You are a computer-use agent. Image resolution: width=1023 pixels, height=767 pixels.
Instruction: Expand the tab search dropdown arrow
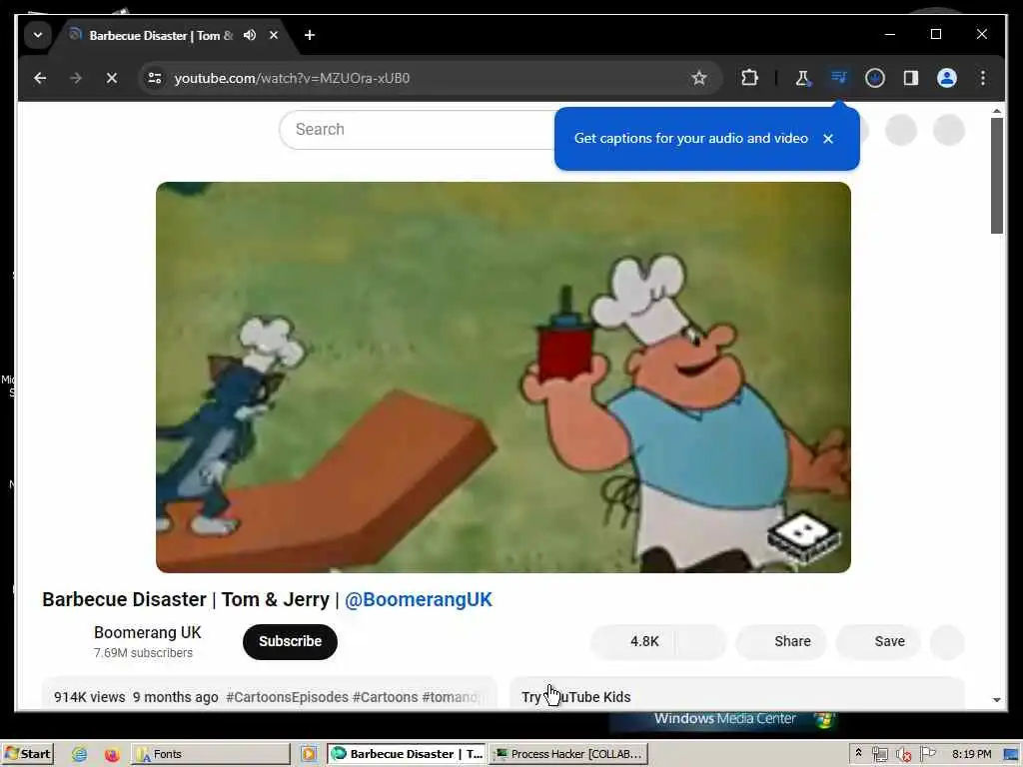tap(38, 35)
